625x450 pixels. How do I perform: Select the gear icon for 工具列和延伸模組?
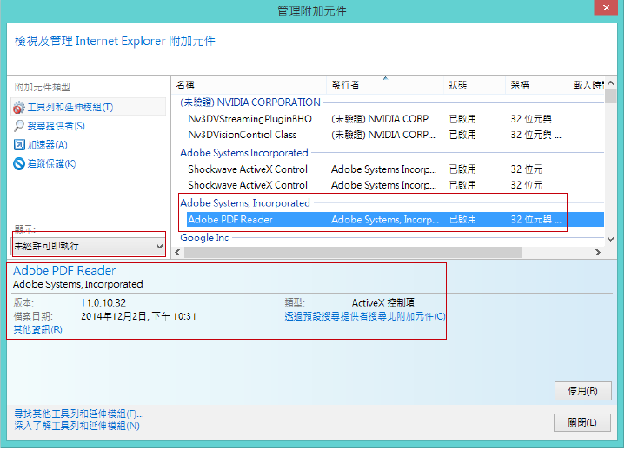click(19, 108)
